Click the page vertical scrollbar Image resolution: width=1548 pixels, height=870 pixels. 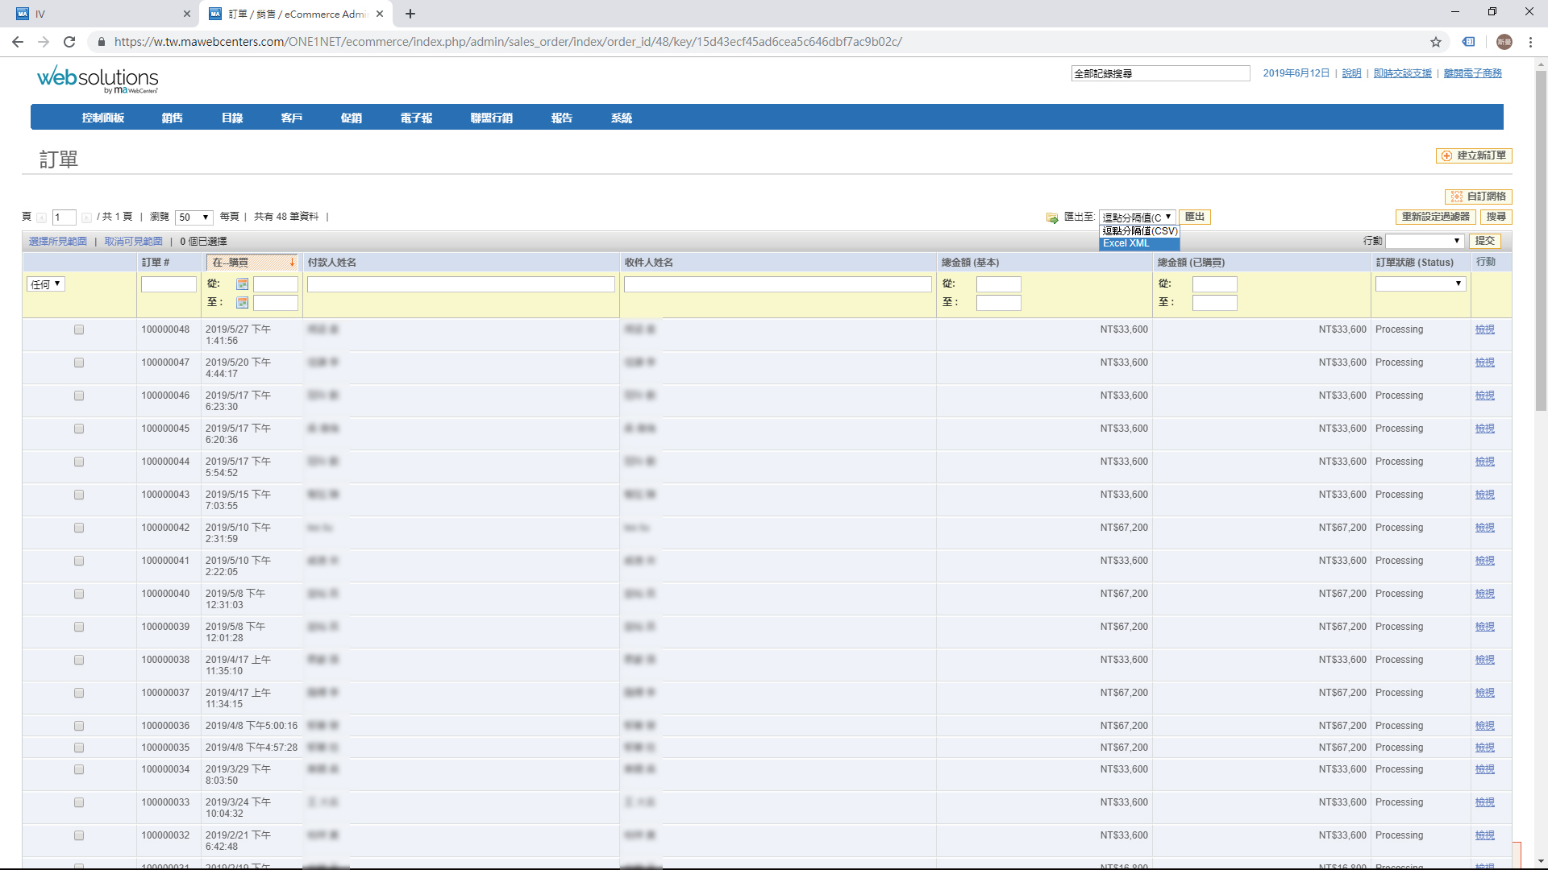pos(1541,242)
